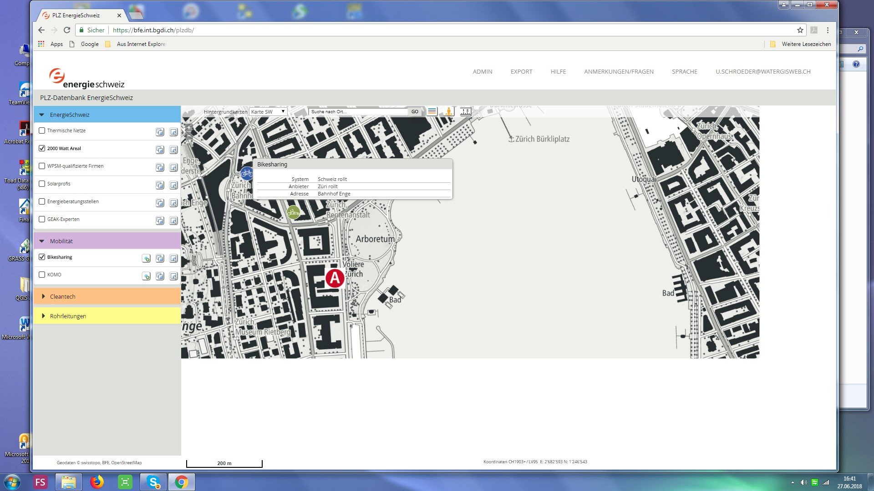This screenshot has height=491, width=874.
Task: Toggle the Energieberatungsstellen checkbox
Action: [x=42, y=201]
